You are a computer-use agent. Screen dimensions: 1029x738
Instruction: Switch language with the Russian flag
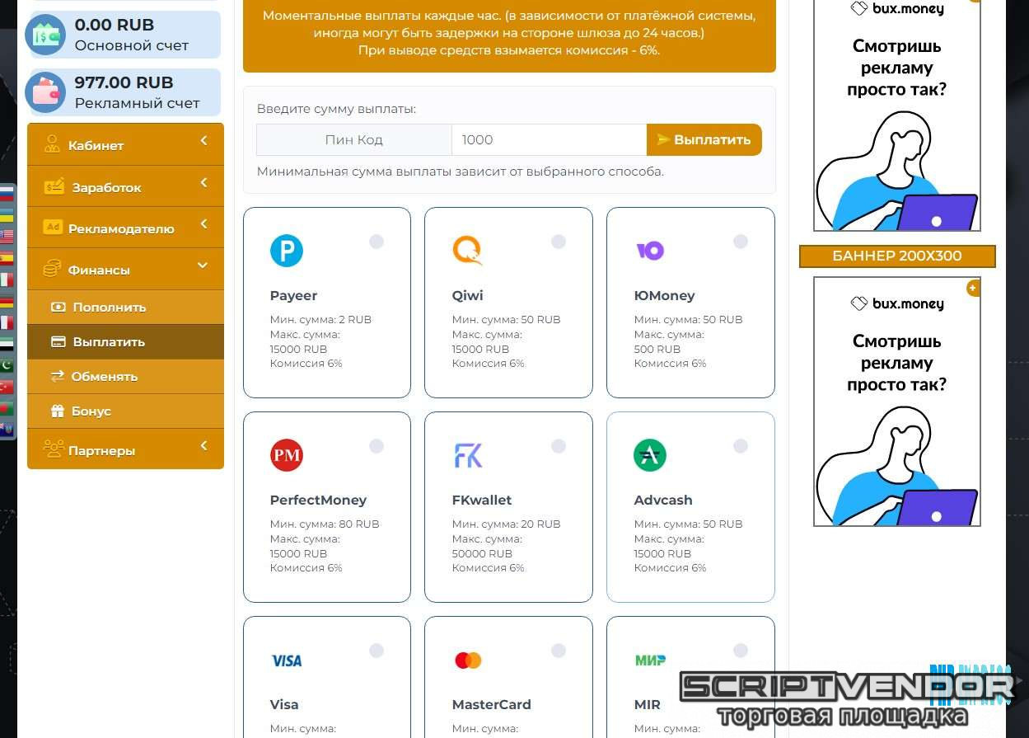tap(7, 194)
